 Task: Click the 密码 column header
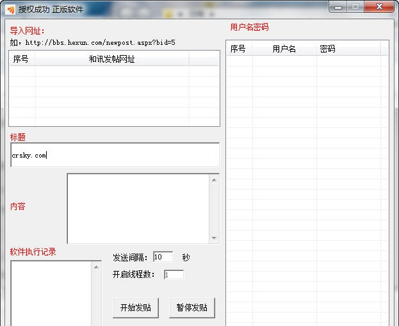pyautogui.click(x=348, y=49)
